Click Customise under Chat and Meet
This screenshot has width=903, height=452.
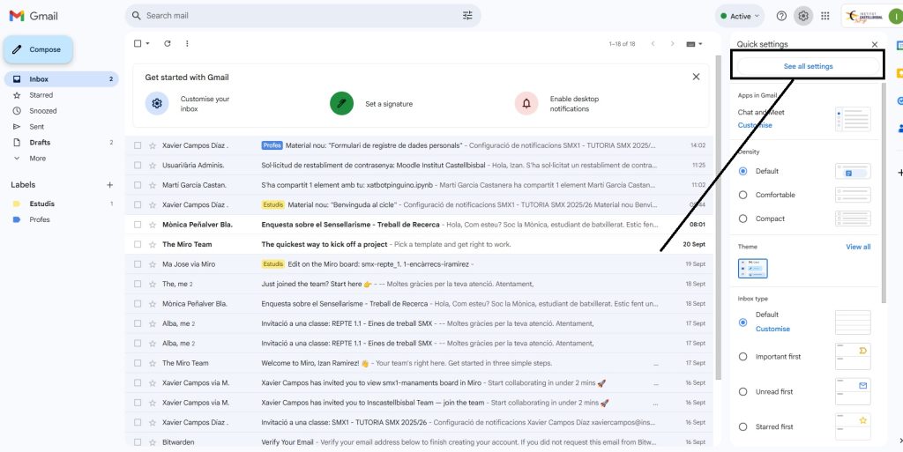click(755, 125)
